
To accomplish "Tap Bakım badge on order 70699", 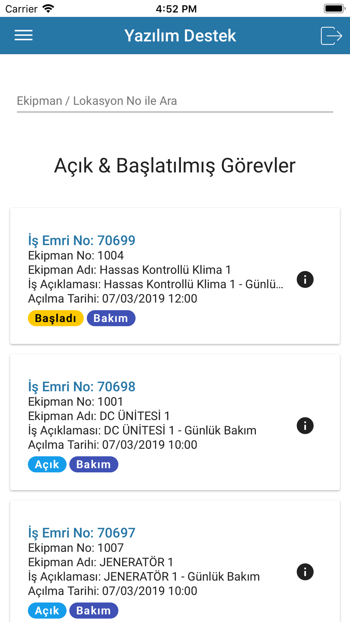I will coord(111,318).
